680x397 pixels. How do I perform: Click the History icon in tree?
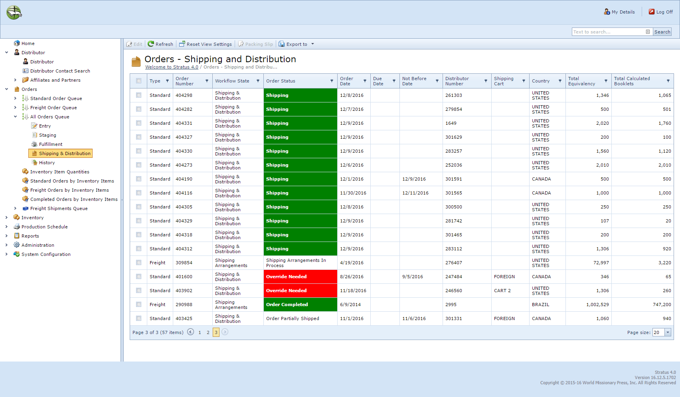pos(34,162)
